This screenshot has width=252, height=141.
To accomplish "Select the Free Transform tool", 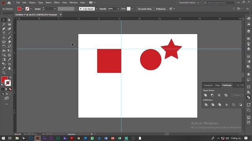I will point(9,51).
